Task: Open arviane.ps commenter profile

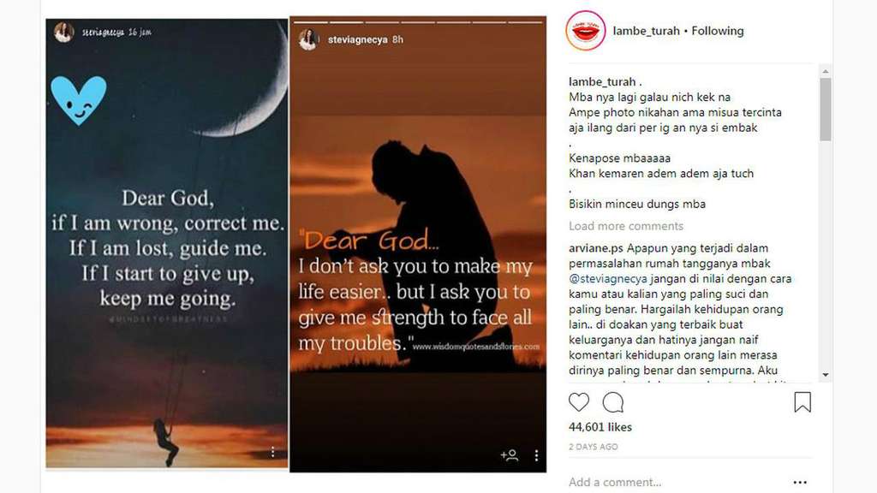Action: [x=596, y=248]
